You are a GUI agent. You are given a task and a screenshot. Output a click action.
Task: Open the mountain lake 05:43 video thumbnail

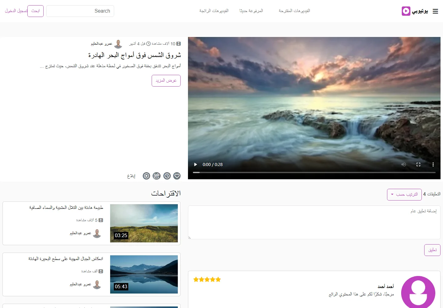point(144,274)
